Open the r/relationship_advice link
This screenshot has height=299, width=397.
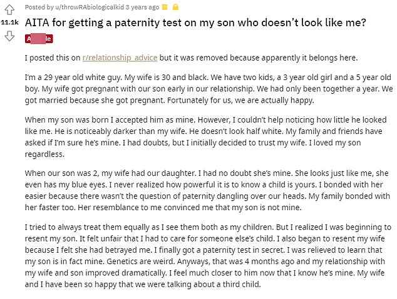(x=119, y=58)
